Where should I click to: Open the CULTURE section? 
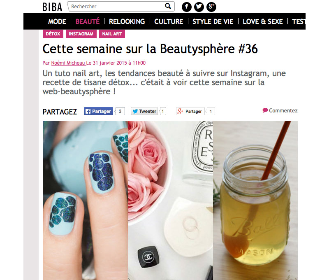tap(169, 21)
